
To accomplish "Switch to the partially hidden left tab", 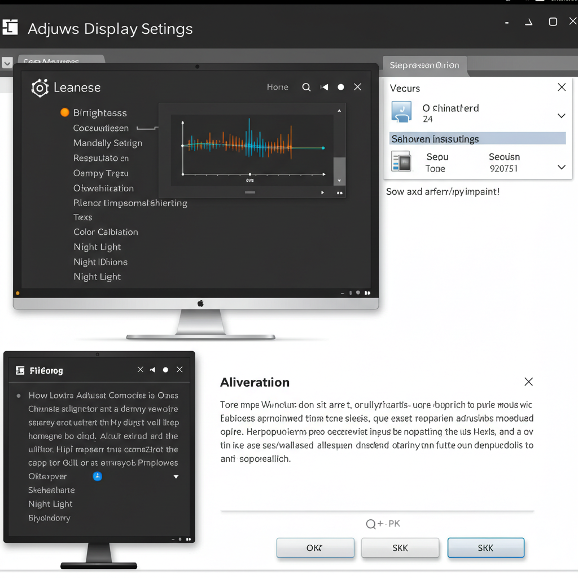I will pyautogui.click(x=61, y=60).
